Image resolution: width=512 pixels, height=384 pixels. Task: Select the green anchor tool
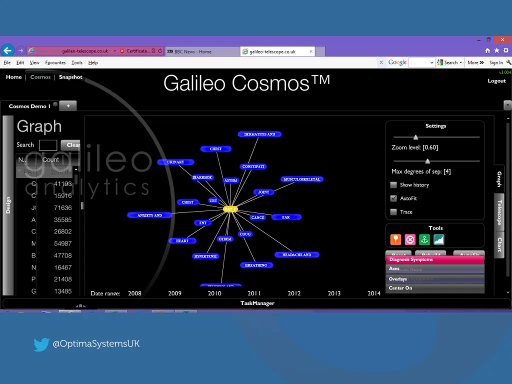(424, 239)
